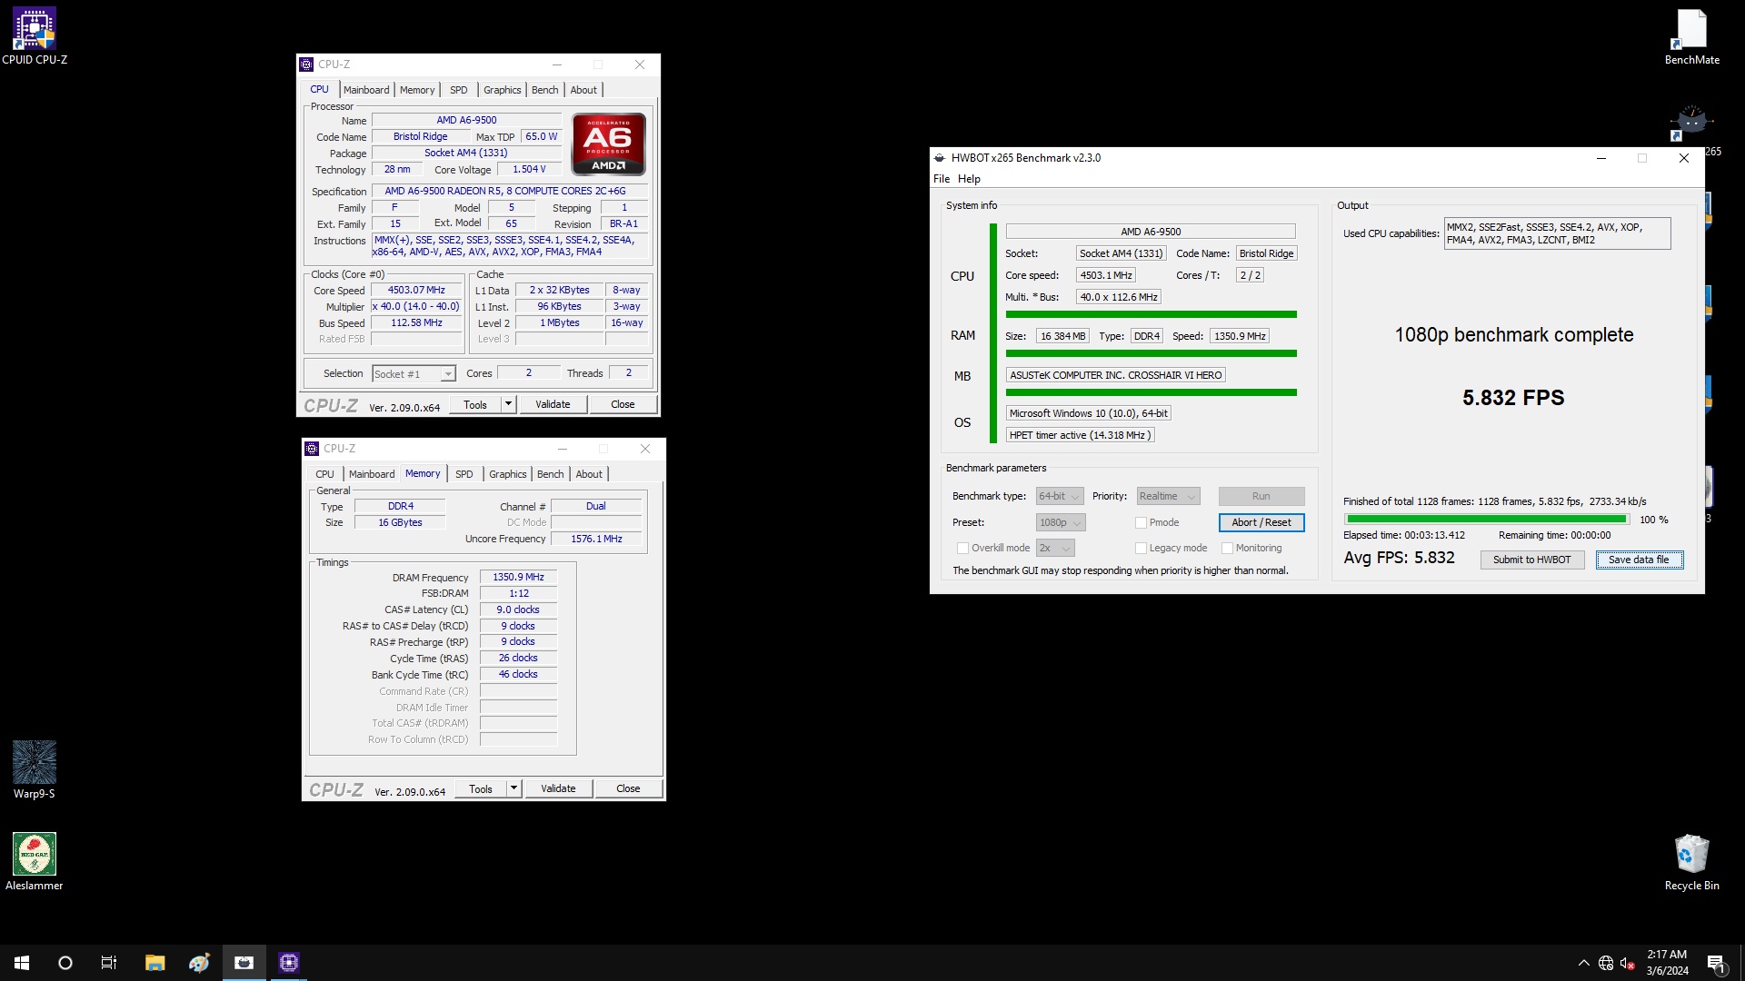Click the CROSSHAIR VI HERO motherboard field
The image size is (1745, 981).
coord(1115,375)
